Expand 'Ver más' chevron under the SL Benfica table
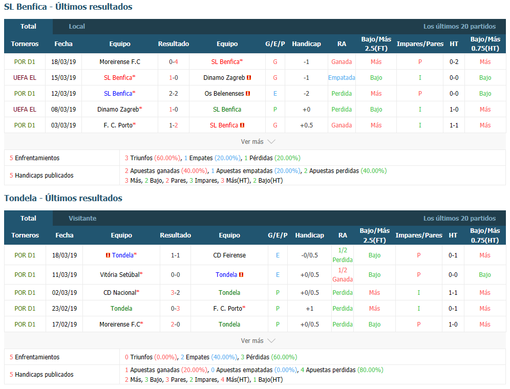This screenshot has height=389, width=510. pyautogui.click(x=271, y=141)
